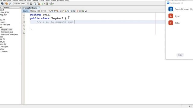Screen dimensions: 193x108
Task: Open the Services panel tab
Action: tap(7, 7)
